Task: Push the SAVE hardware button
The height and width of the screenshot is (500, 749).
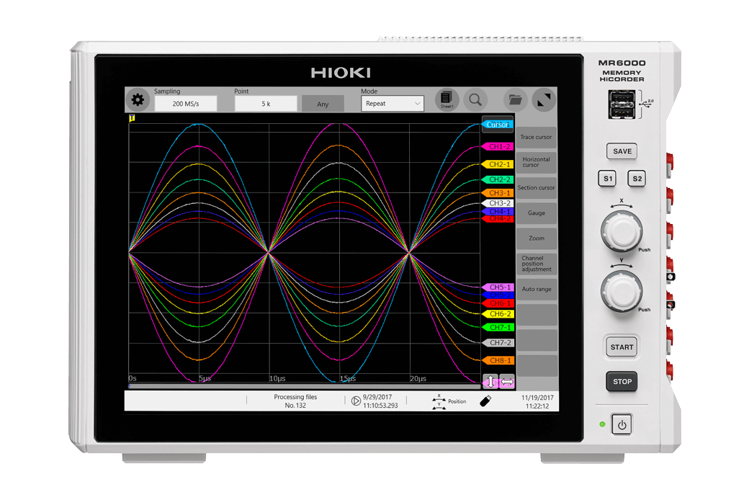Action: pyautogui.click(x=622, y=151)
